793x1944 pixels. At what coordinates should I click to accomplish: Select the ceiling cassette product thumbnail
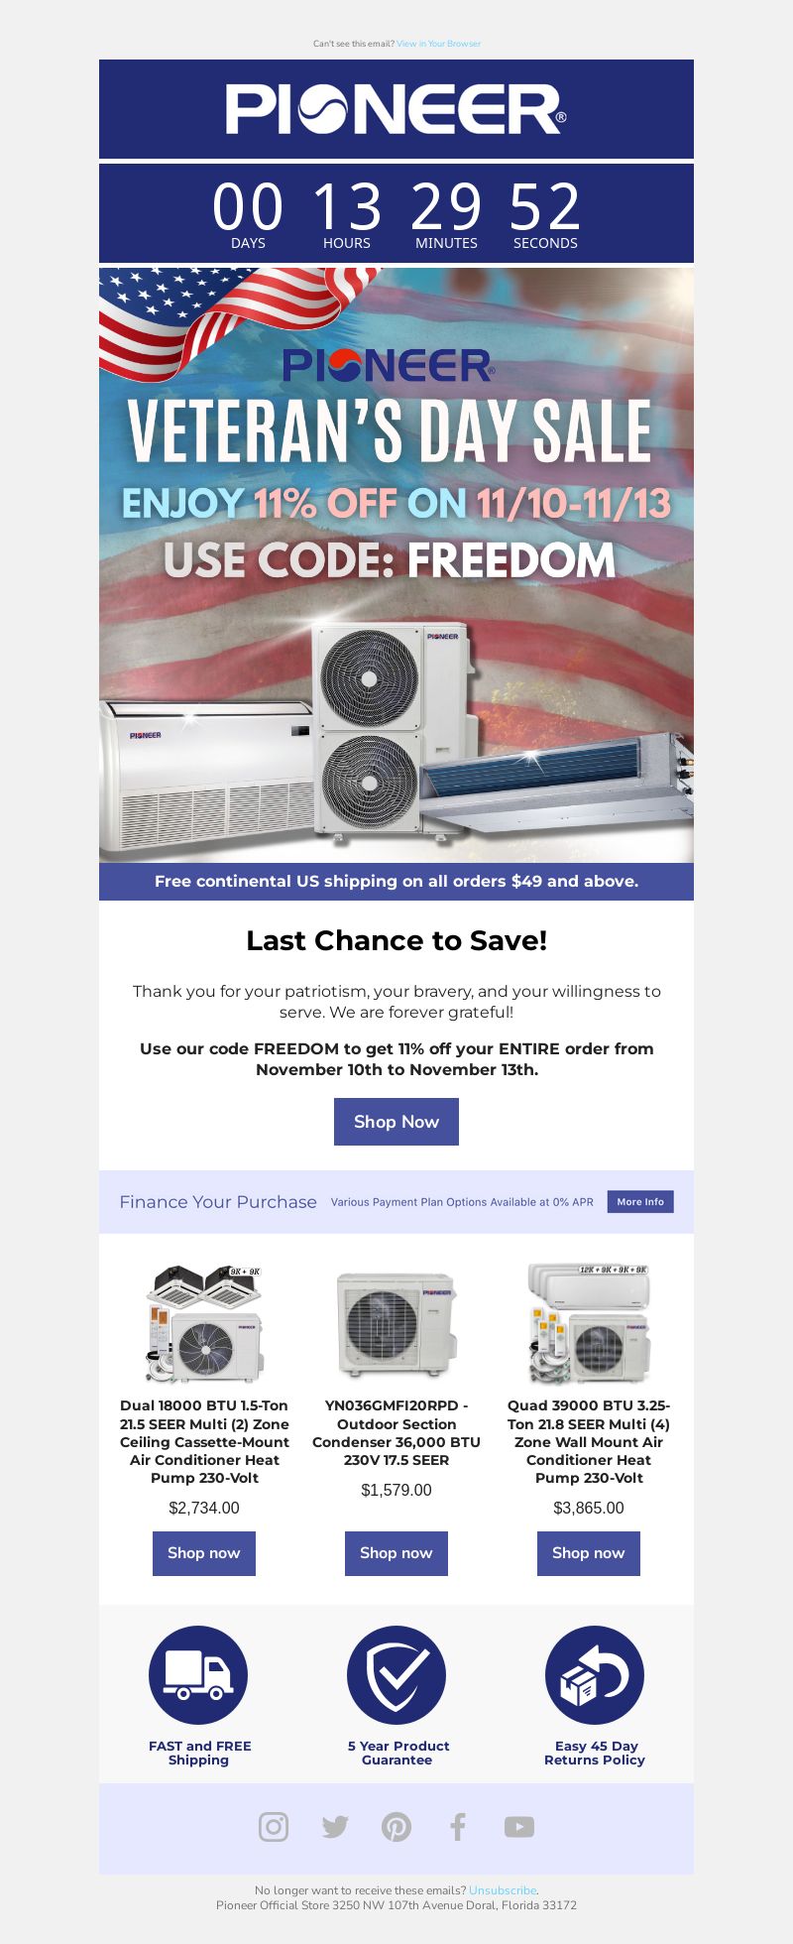click(204, 1323)
